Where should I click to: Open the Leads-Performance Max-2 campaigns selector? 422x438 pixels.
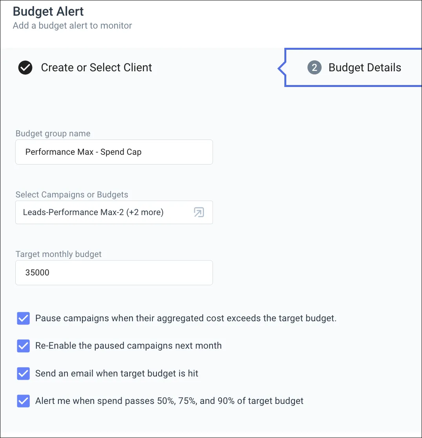point(93,212)
